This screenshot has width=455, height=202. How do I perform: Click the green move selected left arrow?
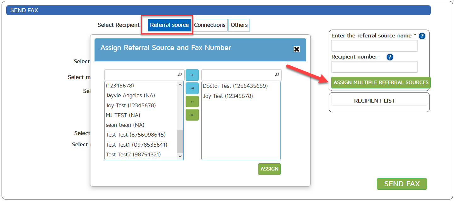pos(192,102)
